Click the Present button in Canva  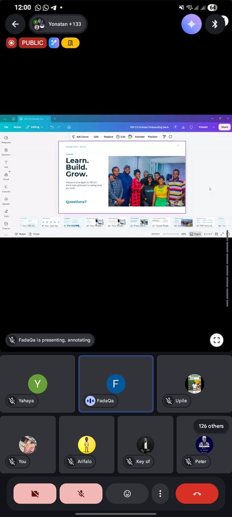pos(203,127)
